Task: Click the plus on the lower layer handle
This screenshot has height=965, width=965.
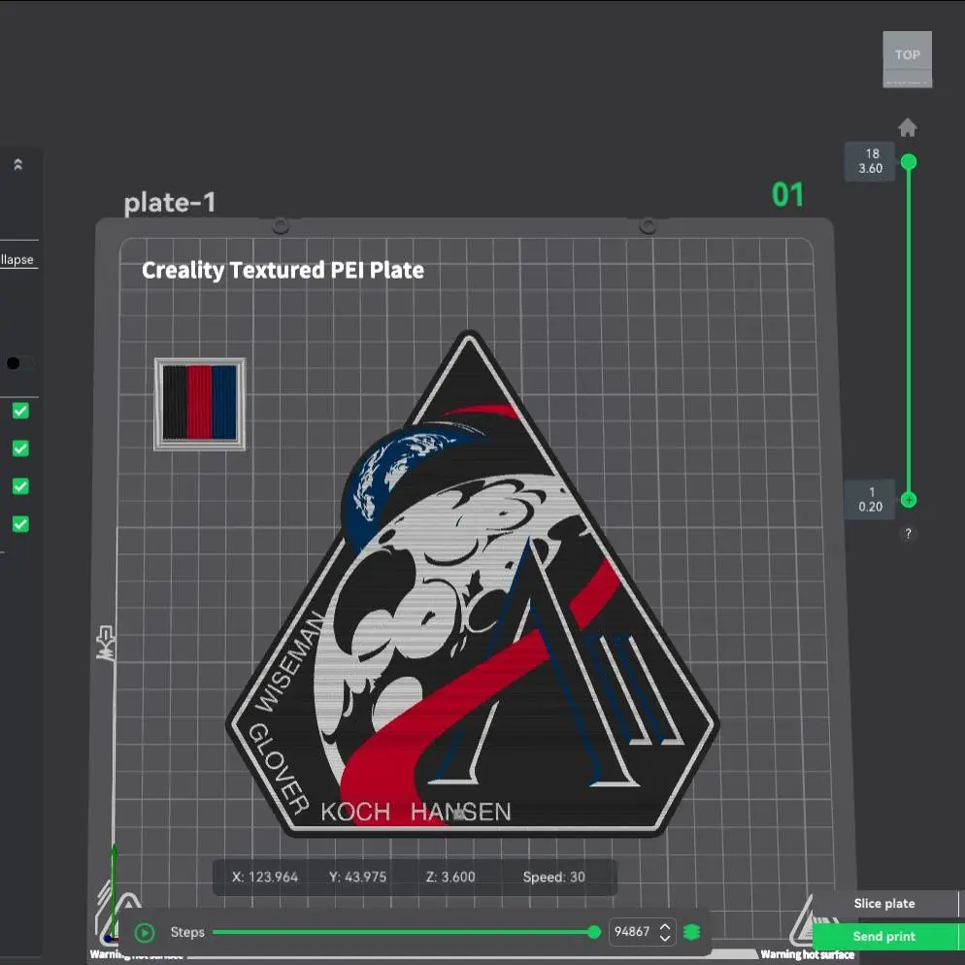Action: [x=909, y=500]
